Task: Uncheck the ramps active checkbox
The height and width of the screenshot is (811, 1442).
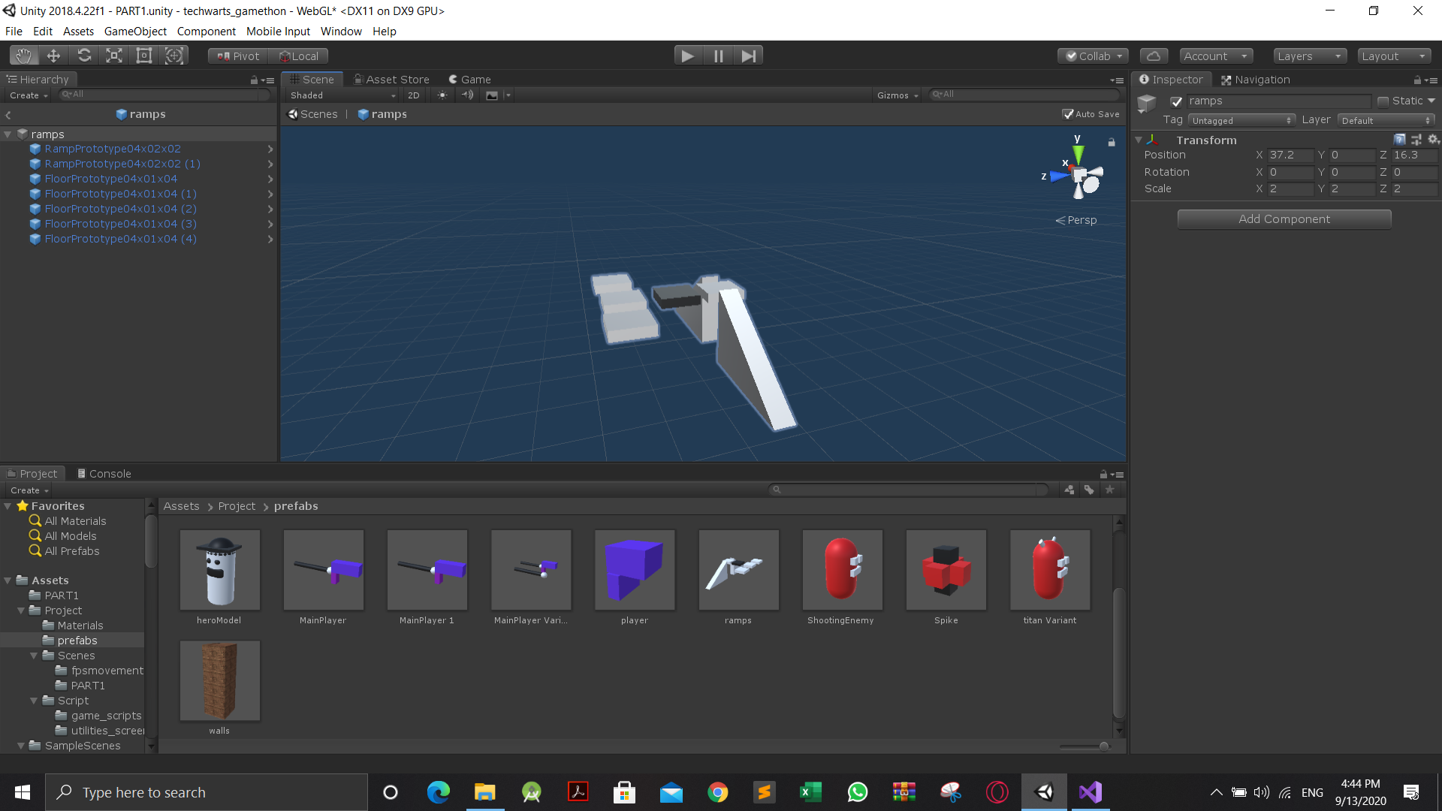Action: 1176,101
